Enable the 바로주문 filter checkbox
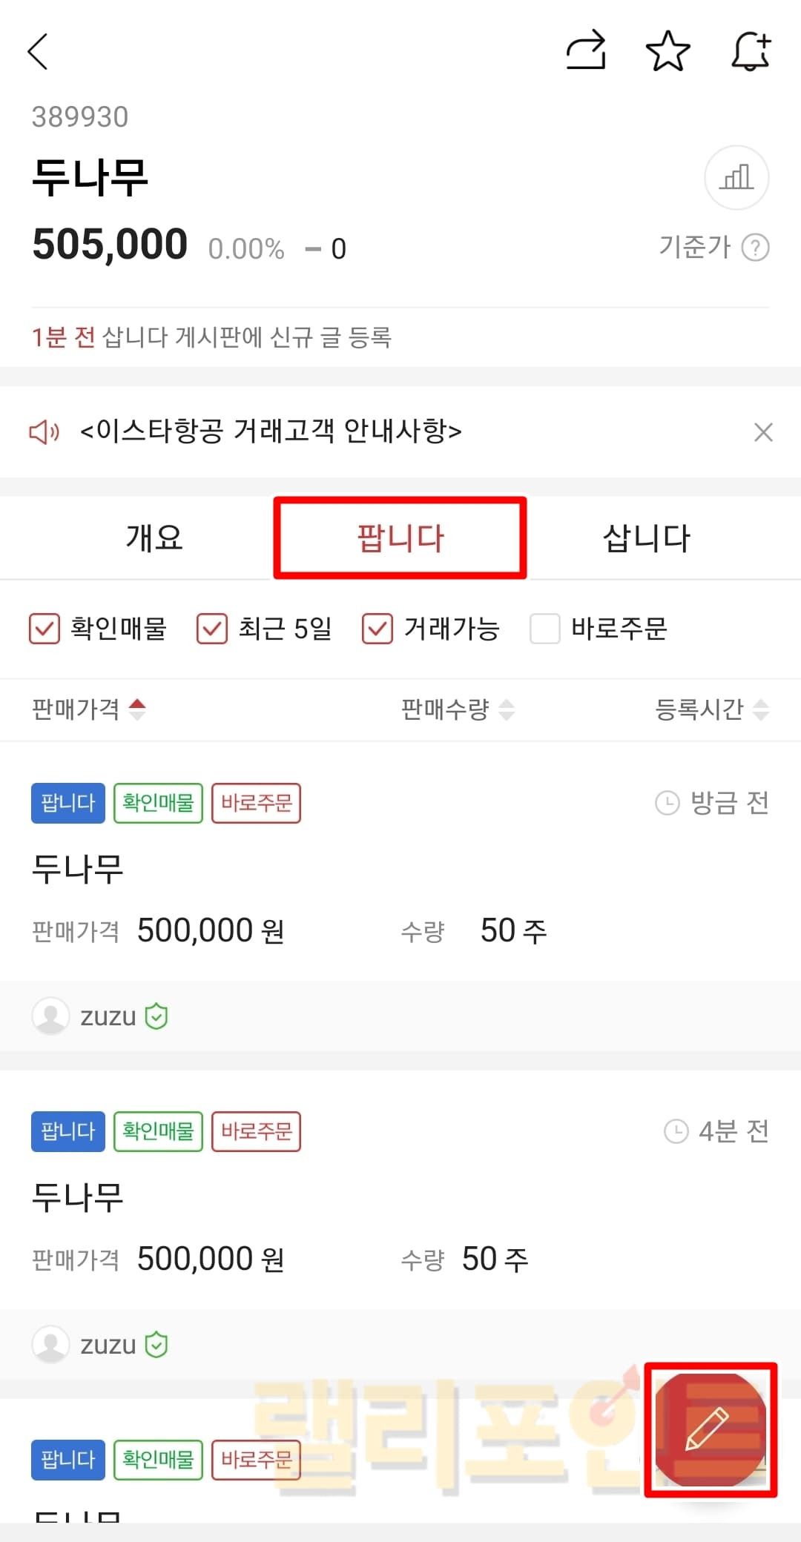This screenshot has height=1542, width=801. pos(545,629)
